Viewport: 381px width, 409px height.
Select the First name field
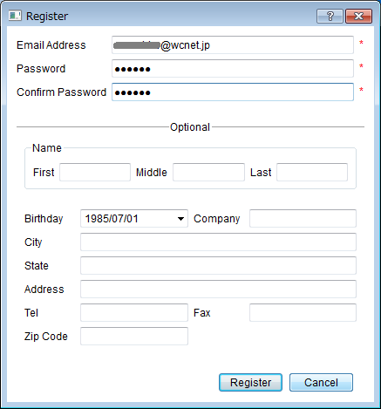(95, 172)
